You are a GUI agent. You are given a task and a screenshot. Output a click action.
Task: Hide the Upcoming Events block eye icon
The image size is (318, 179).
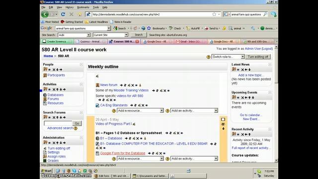pos(238,98)
